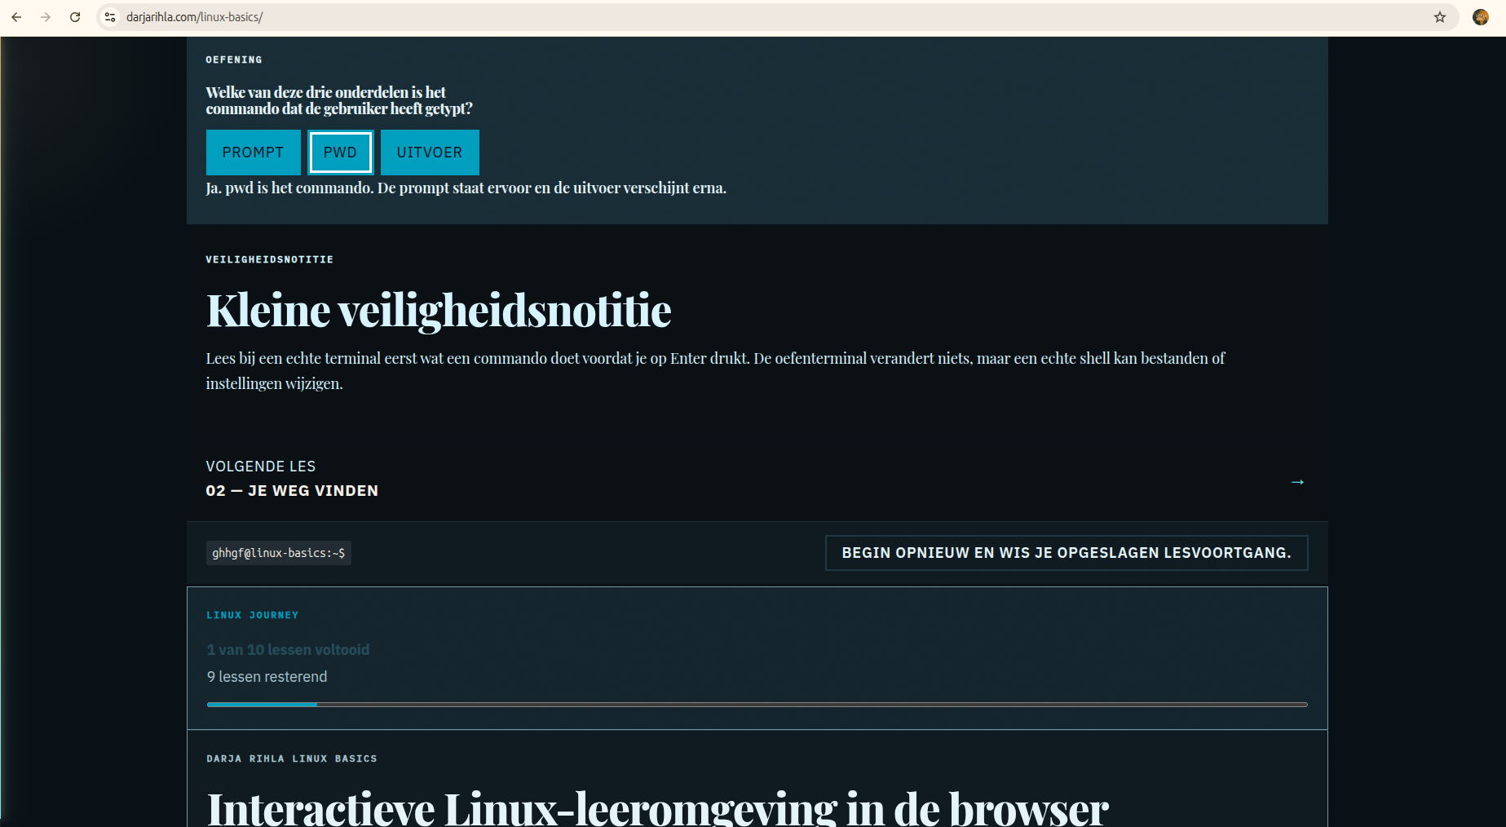Bookmark this page with the star icon
Viewport: 1506px width, 827px height.
pos(1440,17)
